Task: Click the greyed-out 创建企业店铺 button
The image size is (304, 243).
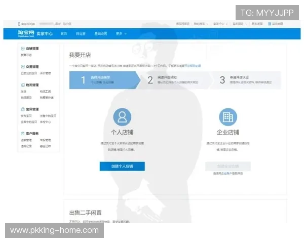Action: pos(228,166)
